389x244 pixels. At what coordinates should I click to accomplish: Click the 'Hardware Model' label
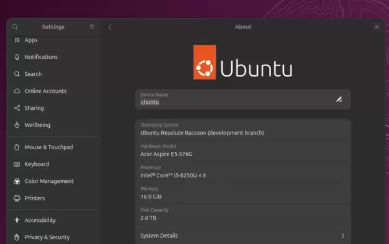pyautogui.click(x=158, y=146)
